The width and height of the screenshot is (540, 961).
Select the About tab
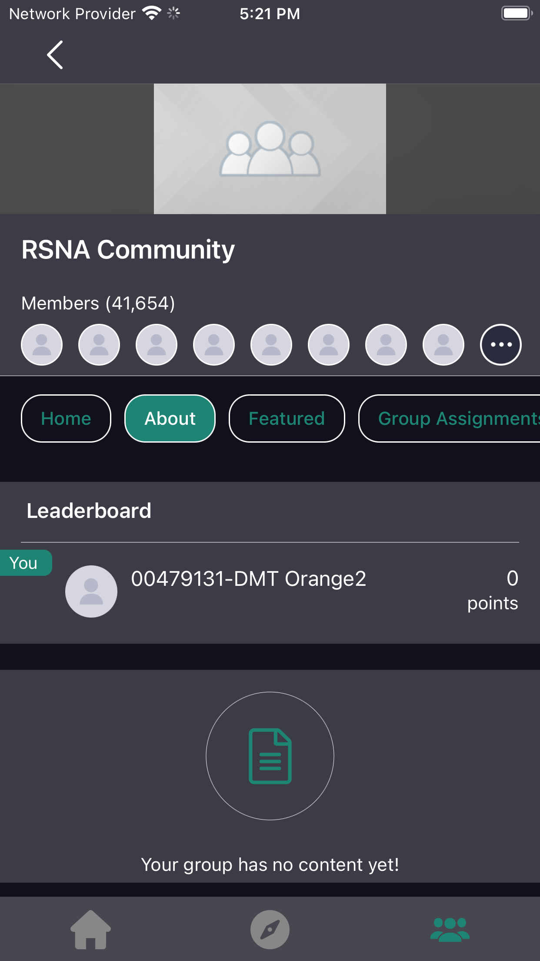point(170,419)
